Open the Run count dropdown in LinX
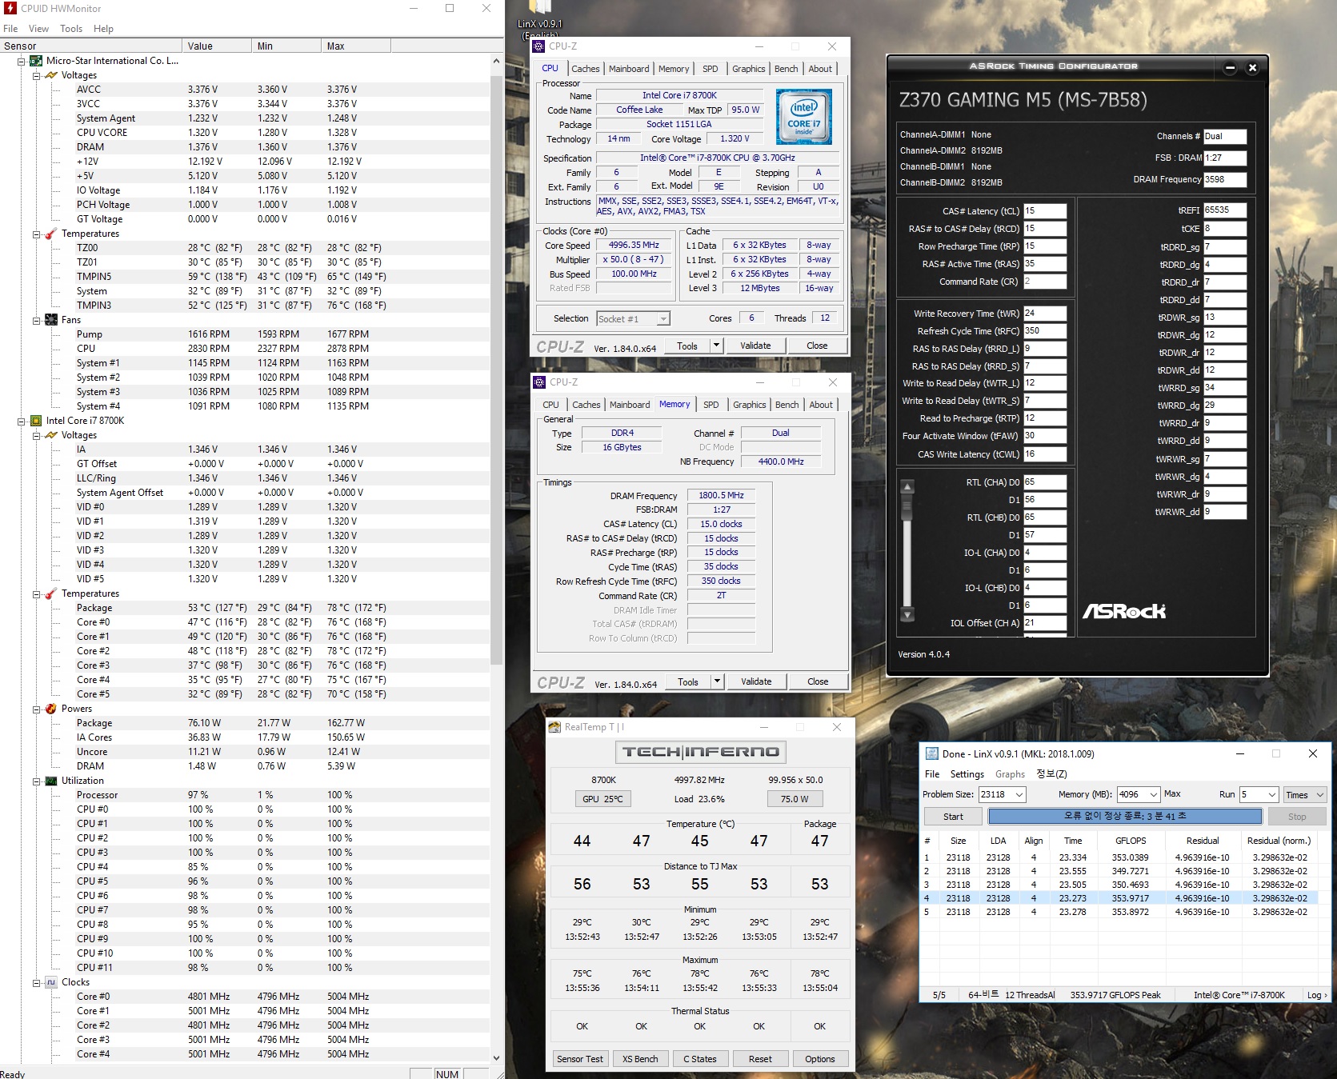This screenshot has height=1079, width=1337. tap(1272, 794)
